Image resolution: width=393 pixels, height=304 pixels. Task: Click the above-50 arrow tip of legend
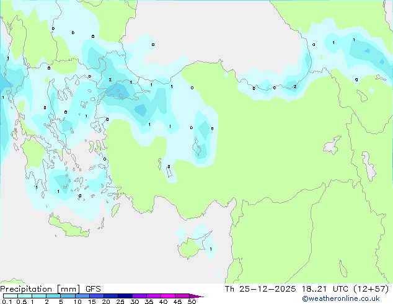[x=196, y=297]
